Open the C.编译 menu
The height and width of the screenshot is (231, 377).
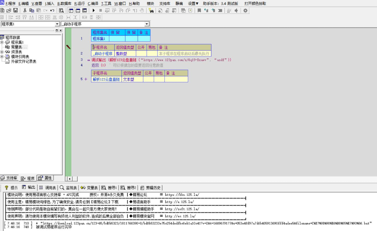[x=93, y=3]
